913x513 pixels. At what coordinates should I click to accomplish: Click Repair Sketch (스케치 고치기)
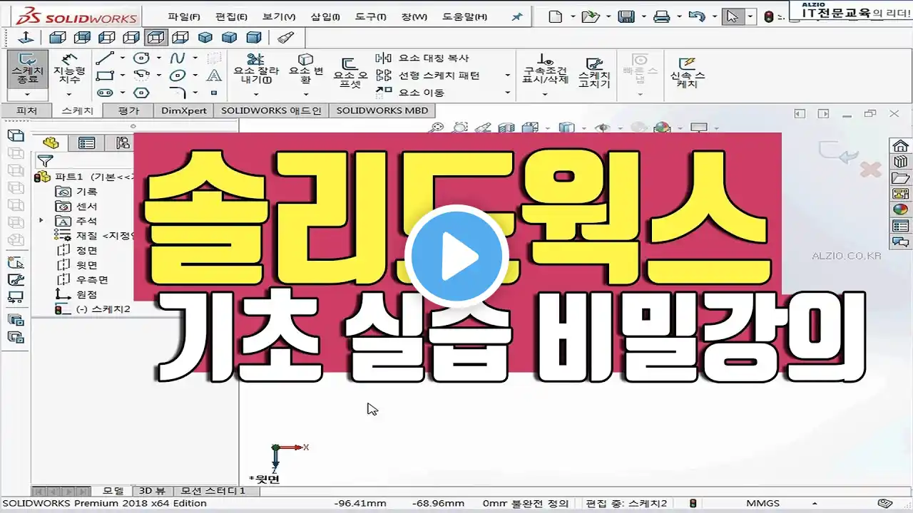(594, 73)
